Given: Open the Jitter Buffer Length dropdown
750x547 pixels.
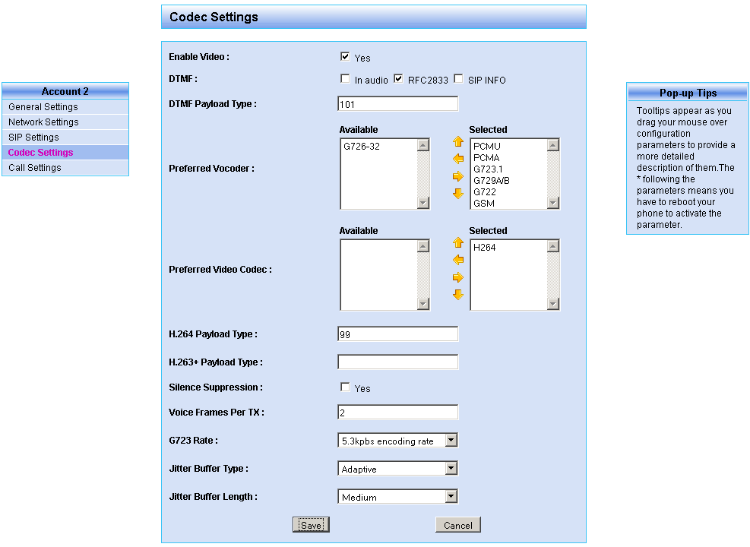Looking at the screenshot, I should (451, 497).
